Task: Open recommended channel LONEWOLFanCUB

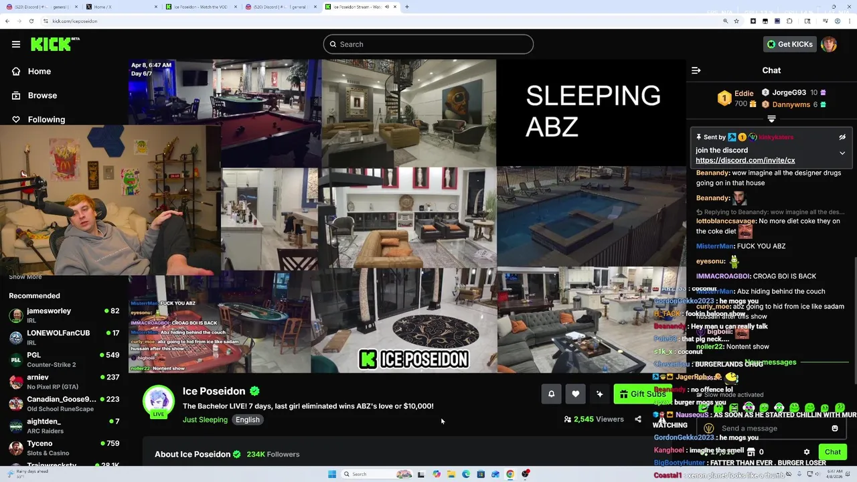Action: [64, 337]
